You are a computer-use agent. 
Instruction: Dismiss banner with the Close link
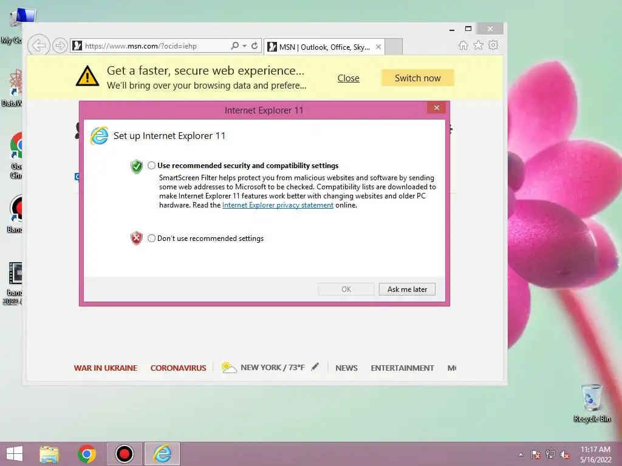click(x=348, y=78)
